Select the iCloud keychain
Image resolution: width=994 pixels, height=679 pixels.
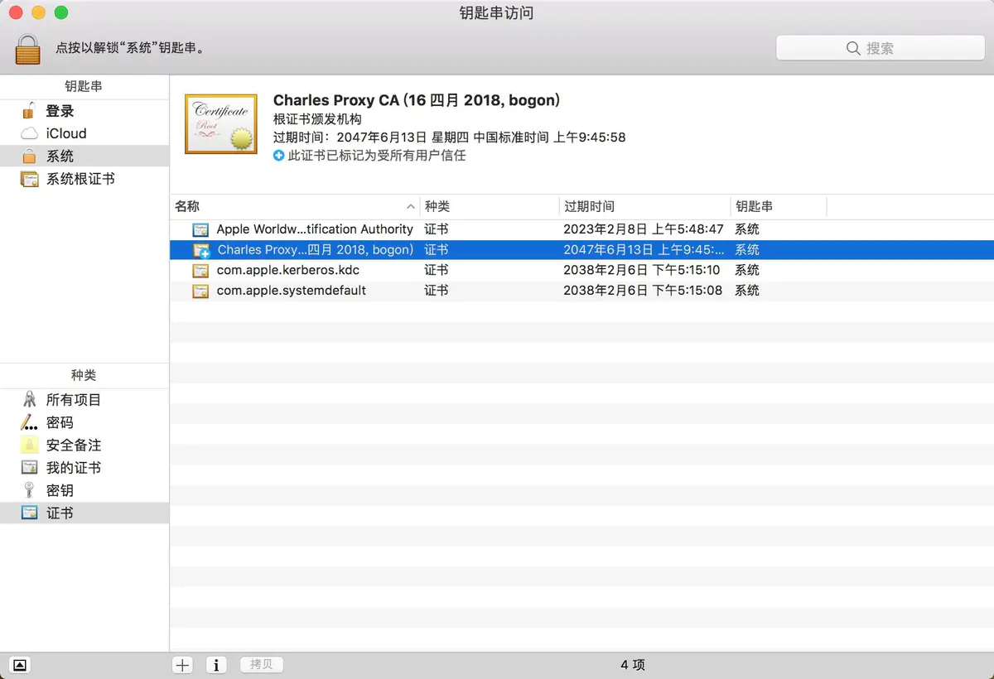click(84, 133)
